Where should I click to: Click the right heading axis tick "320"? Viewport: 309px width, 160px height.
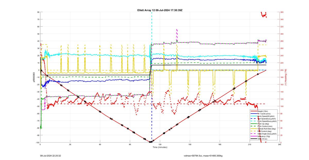(282, 27)
